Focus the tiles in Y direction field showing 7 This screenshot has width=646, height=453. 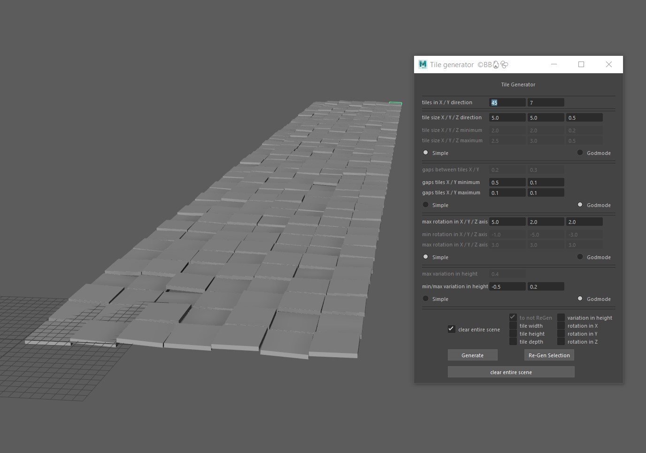pos(546,102)
